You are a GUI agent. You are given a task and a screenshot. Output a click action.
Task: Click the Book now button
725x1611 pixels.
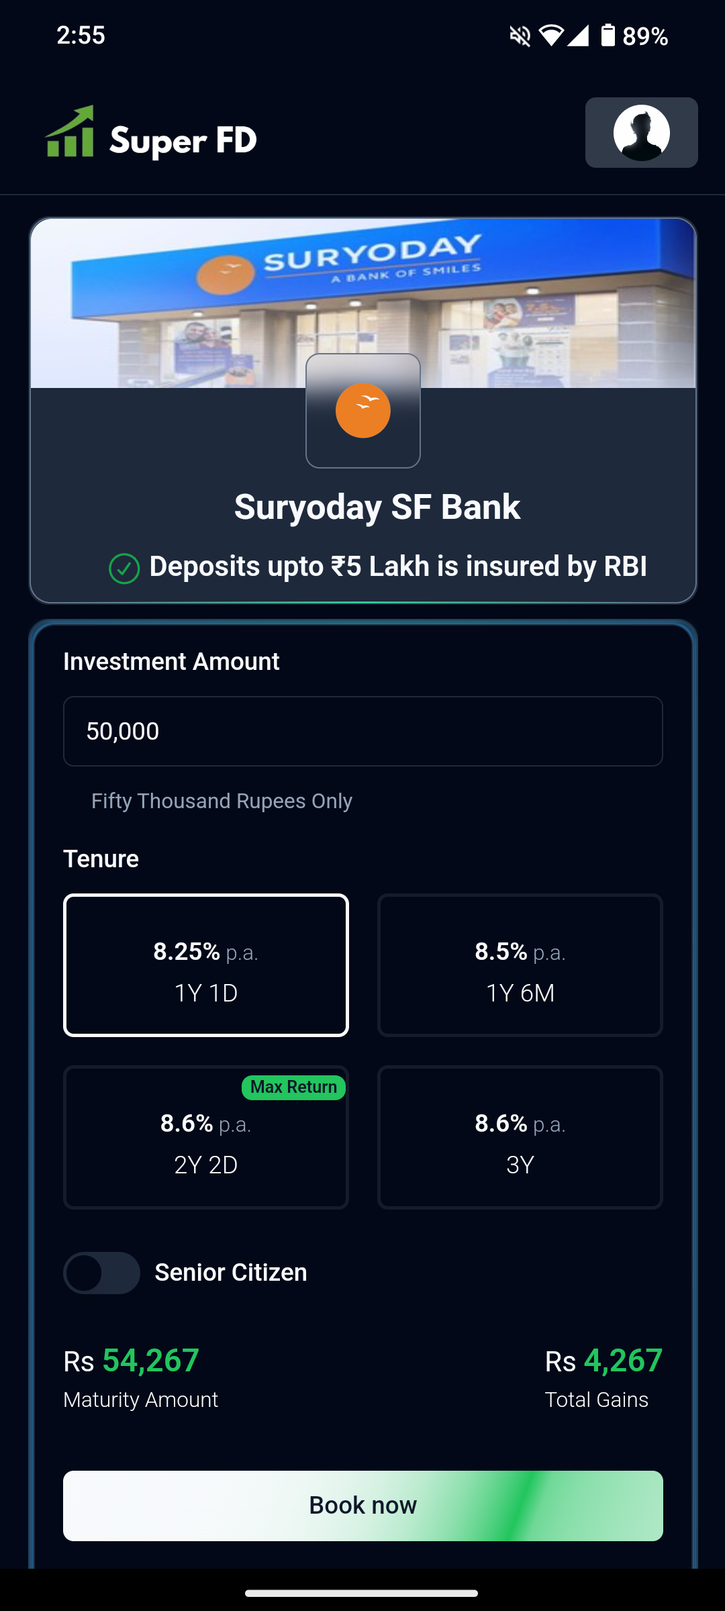(363, 1506)
